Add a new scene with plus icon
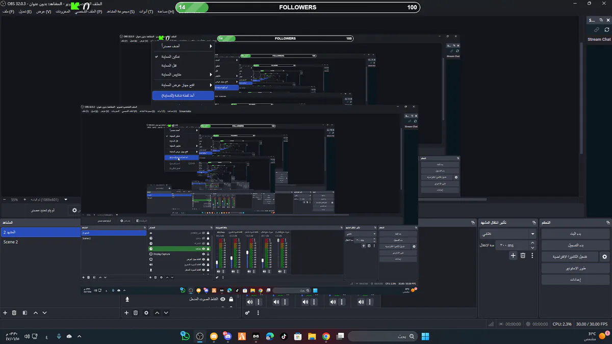 point(5,313)
